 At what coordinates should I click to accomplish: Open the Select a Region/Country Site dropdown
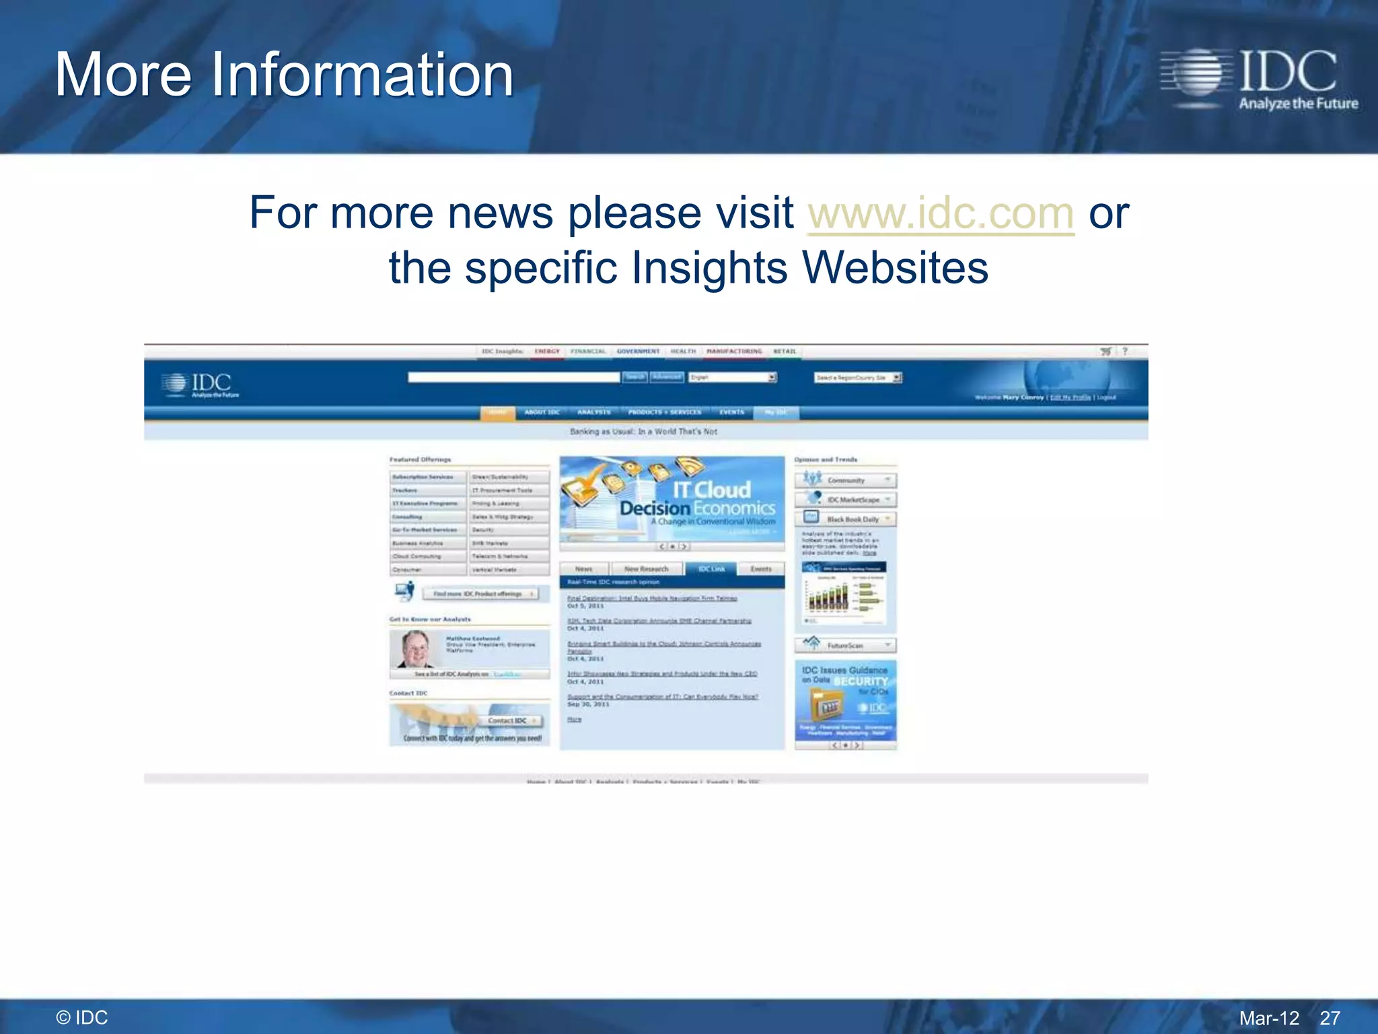click(x=858, y=378)
